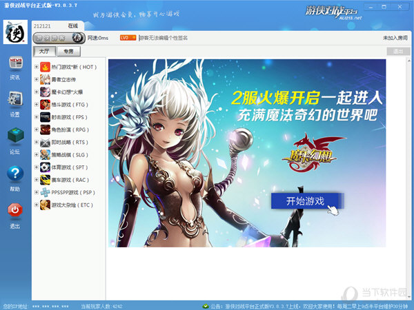Expand the 格斗游戏 FTG tree node
414x310 pixels.
37,105
